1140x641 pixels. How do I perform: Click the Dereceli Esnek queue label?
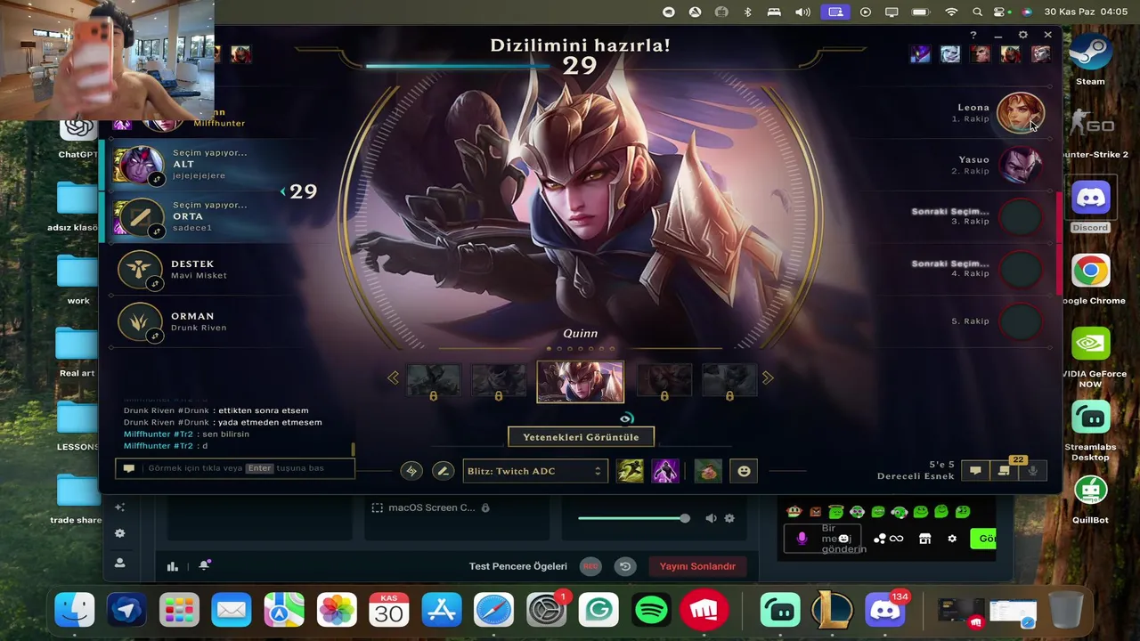coord(916,476)
